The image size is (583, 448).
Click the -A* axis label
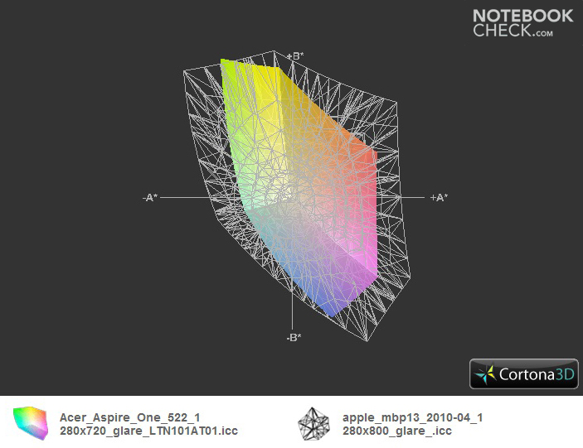tap(150, 197)
